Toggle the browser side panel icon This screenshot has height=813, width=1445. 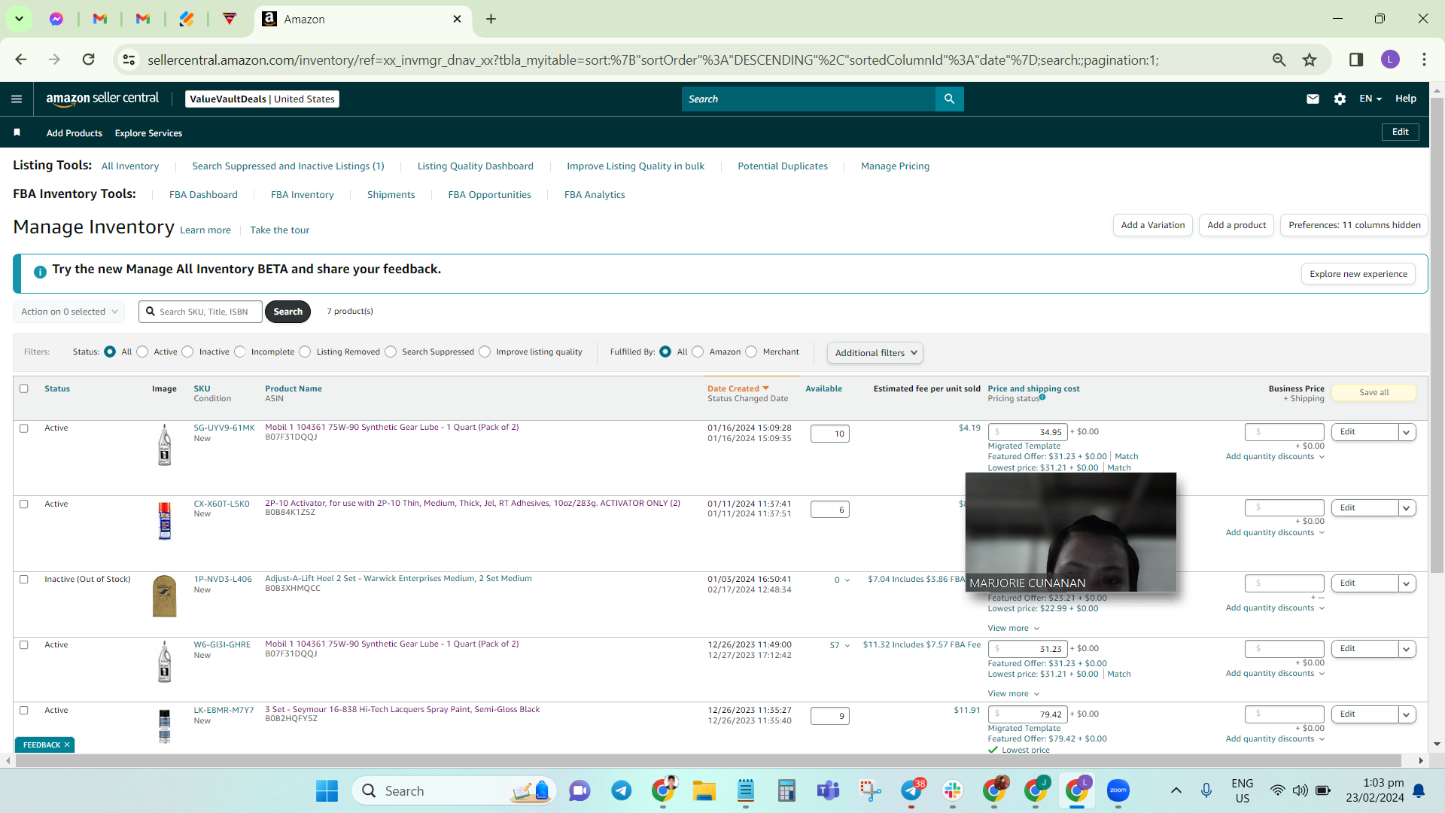1356,59
